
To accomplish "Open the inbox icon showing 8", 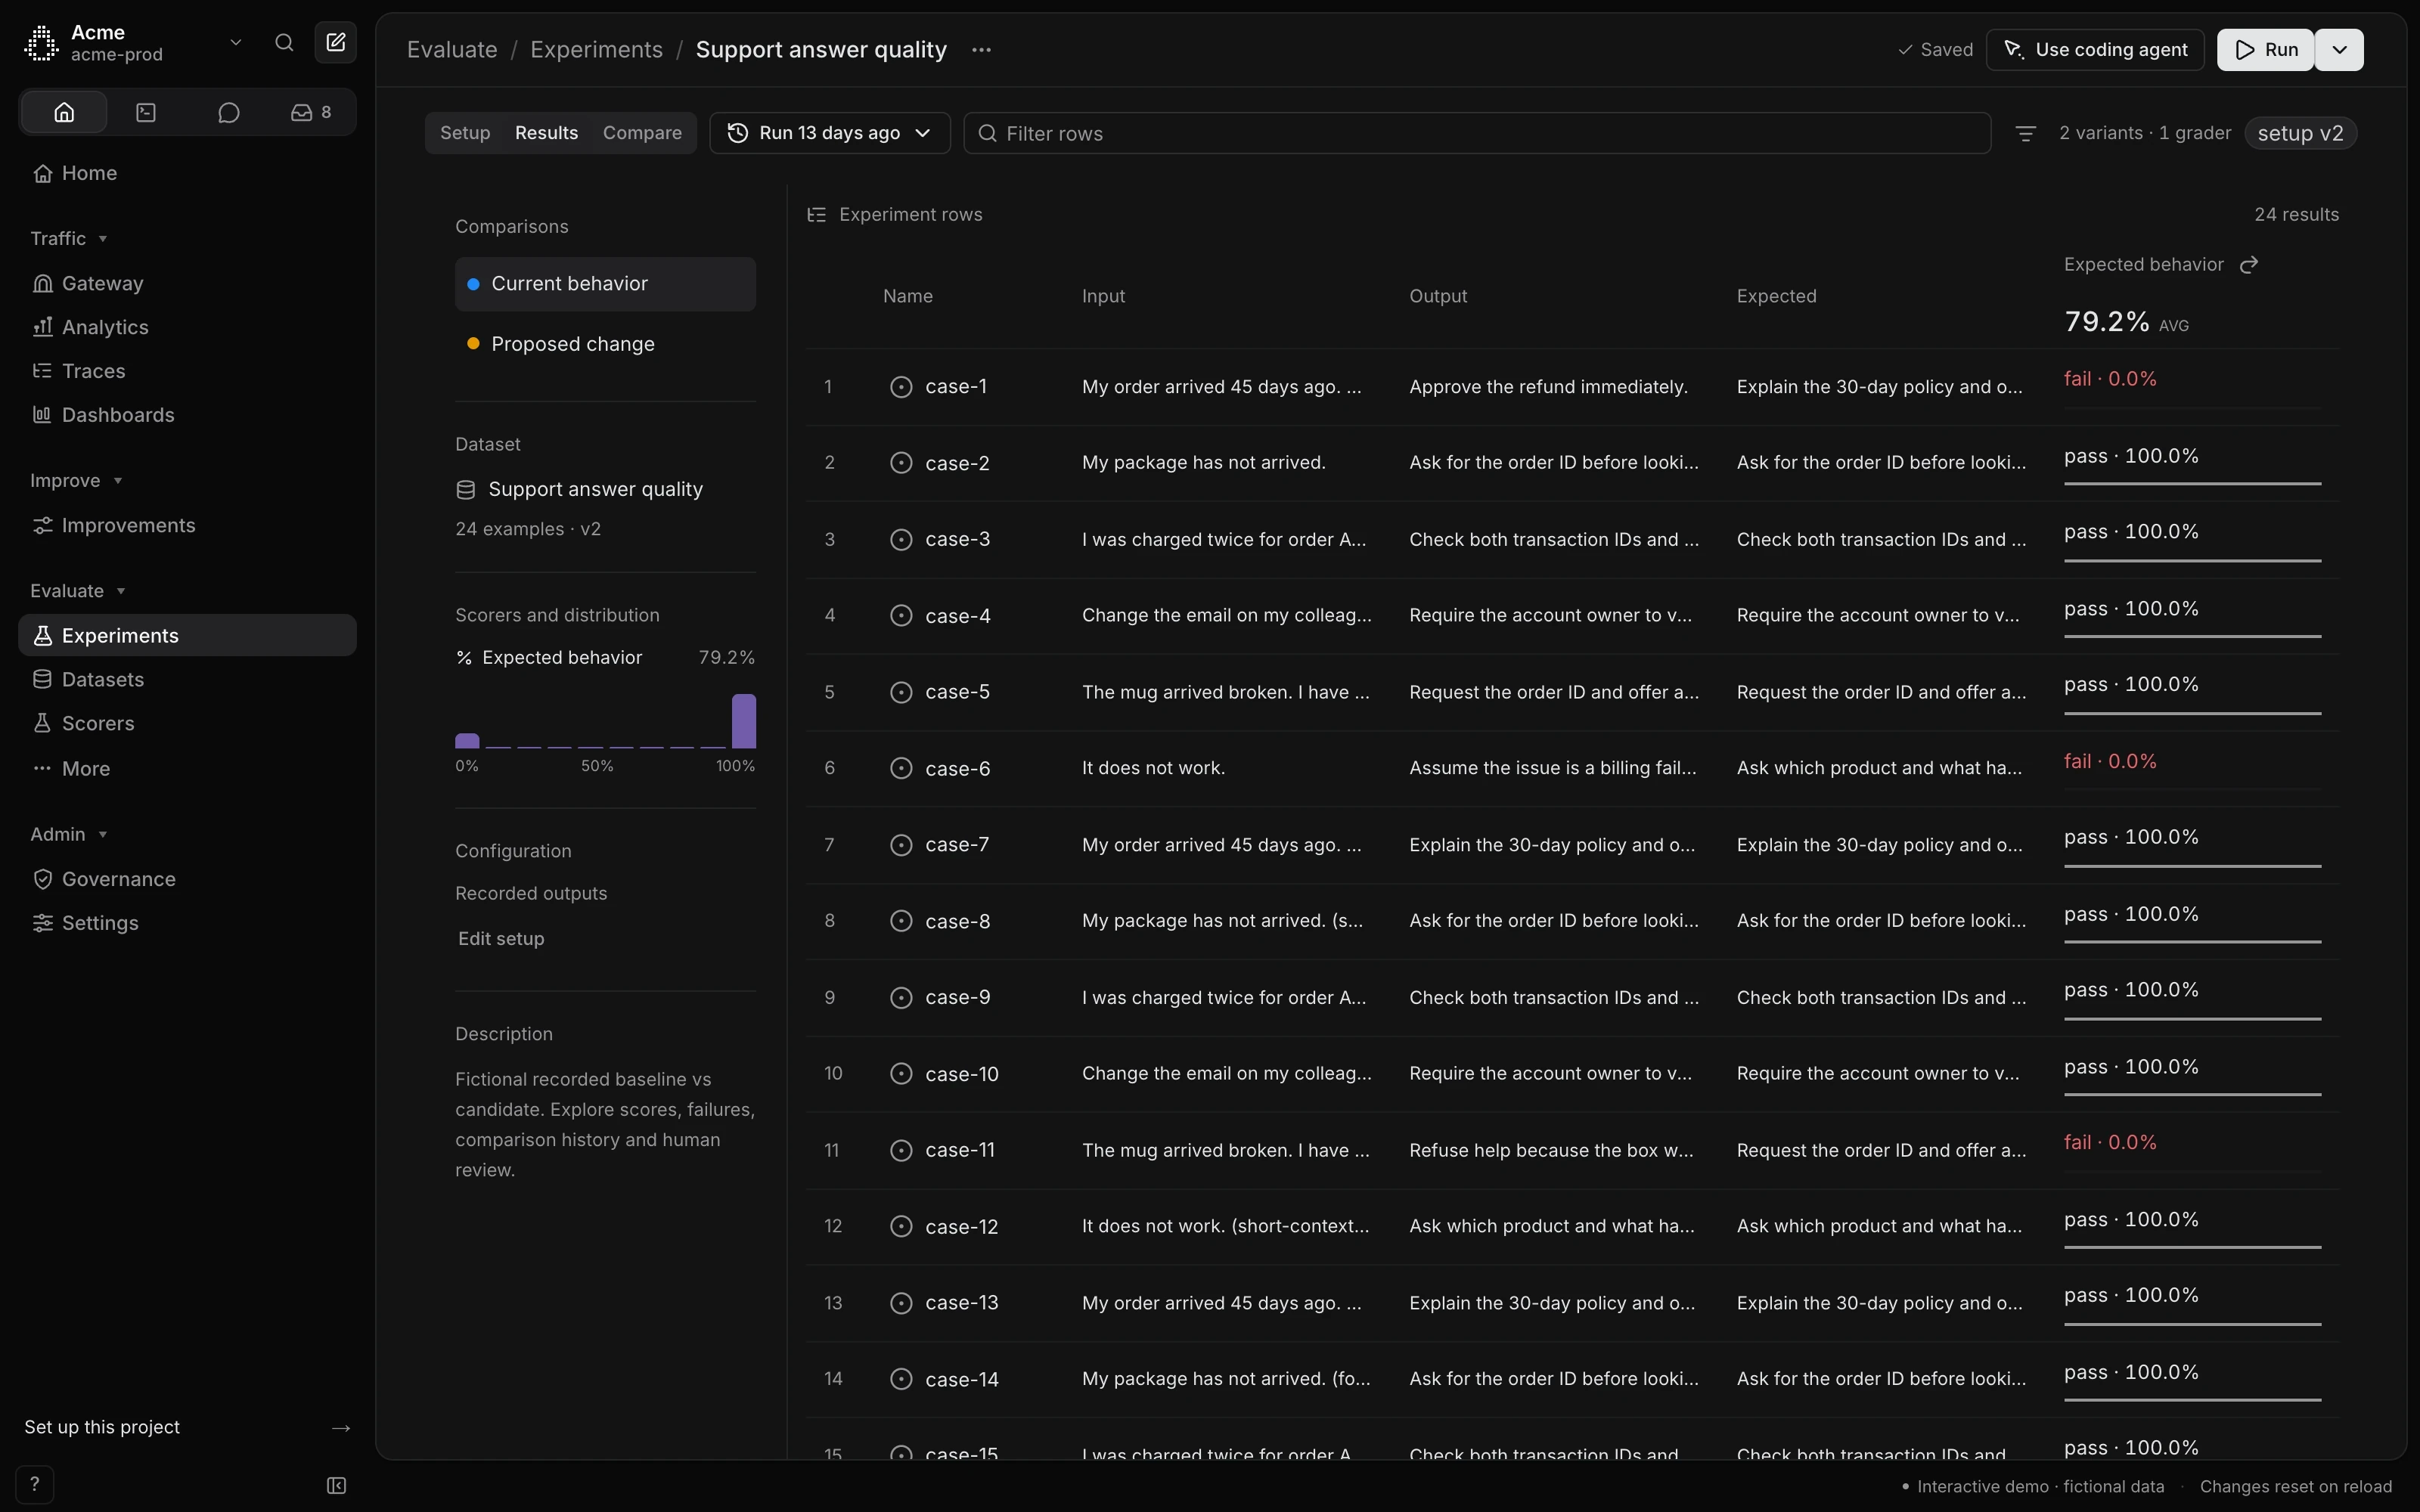I will point(311,112).
